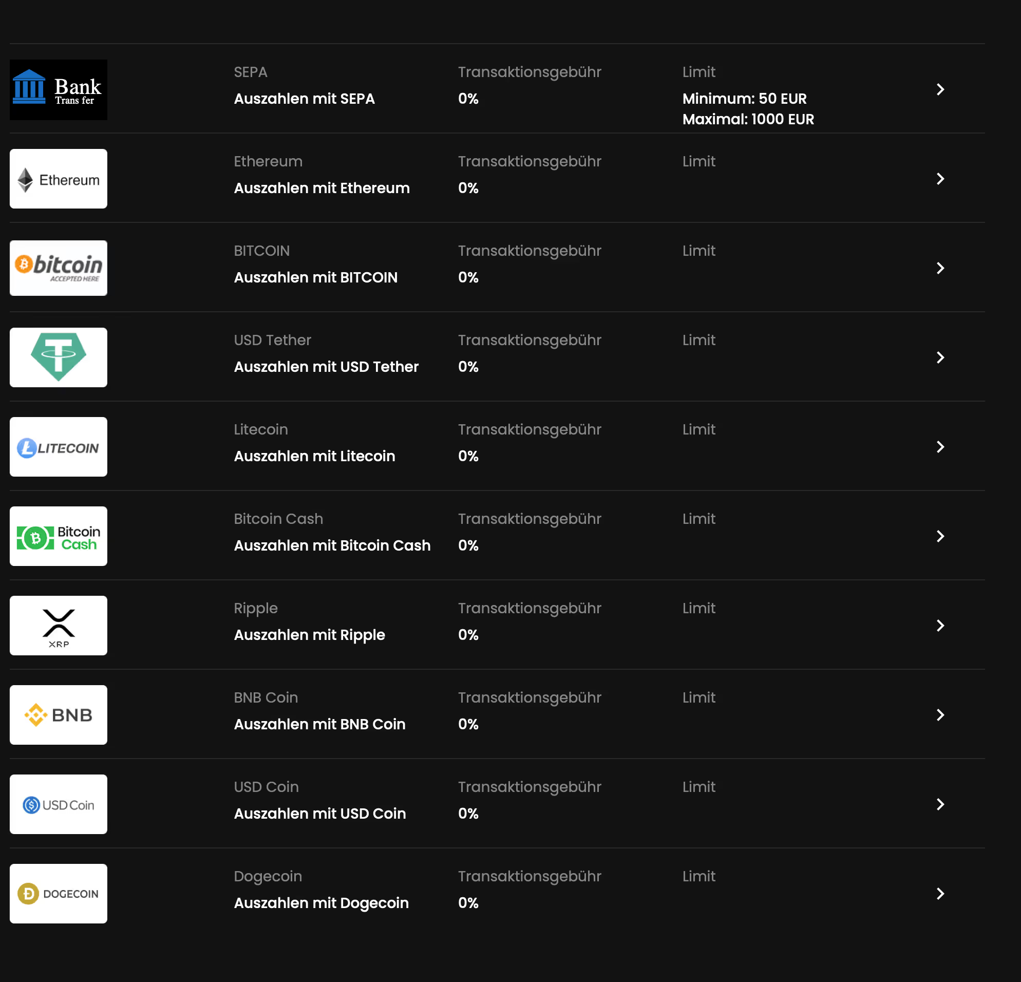Select the bitcoin accepted here logo

pos(59,268)
